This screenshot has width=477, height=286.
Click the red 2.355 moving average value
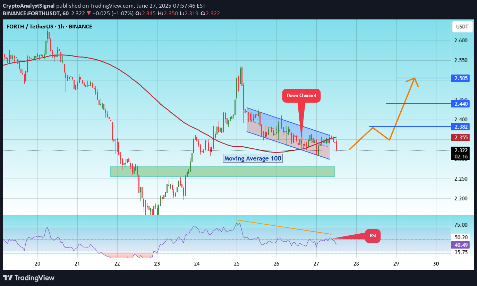(460, 138)
